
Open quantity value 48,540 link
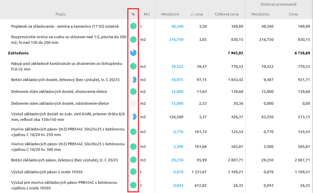pyautogui.click(x=177, y=26)
